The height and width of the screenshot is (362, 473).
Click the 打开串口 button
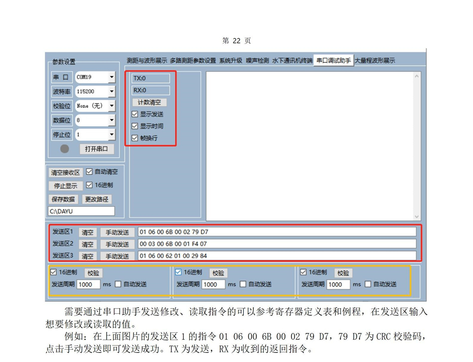[x=96, y=149]
